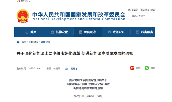This screenshot has height=102, width=172.
Task: Share via green WeChat icon
Action: click(x=147, y=68)
